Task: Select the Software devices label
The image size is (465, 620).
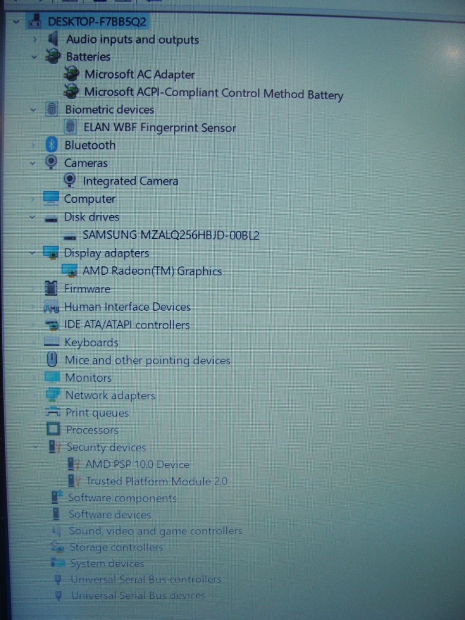Action: [110, 514]
